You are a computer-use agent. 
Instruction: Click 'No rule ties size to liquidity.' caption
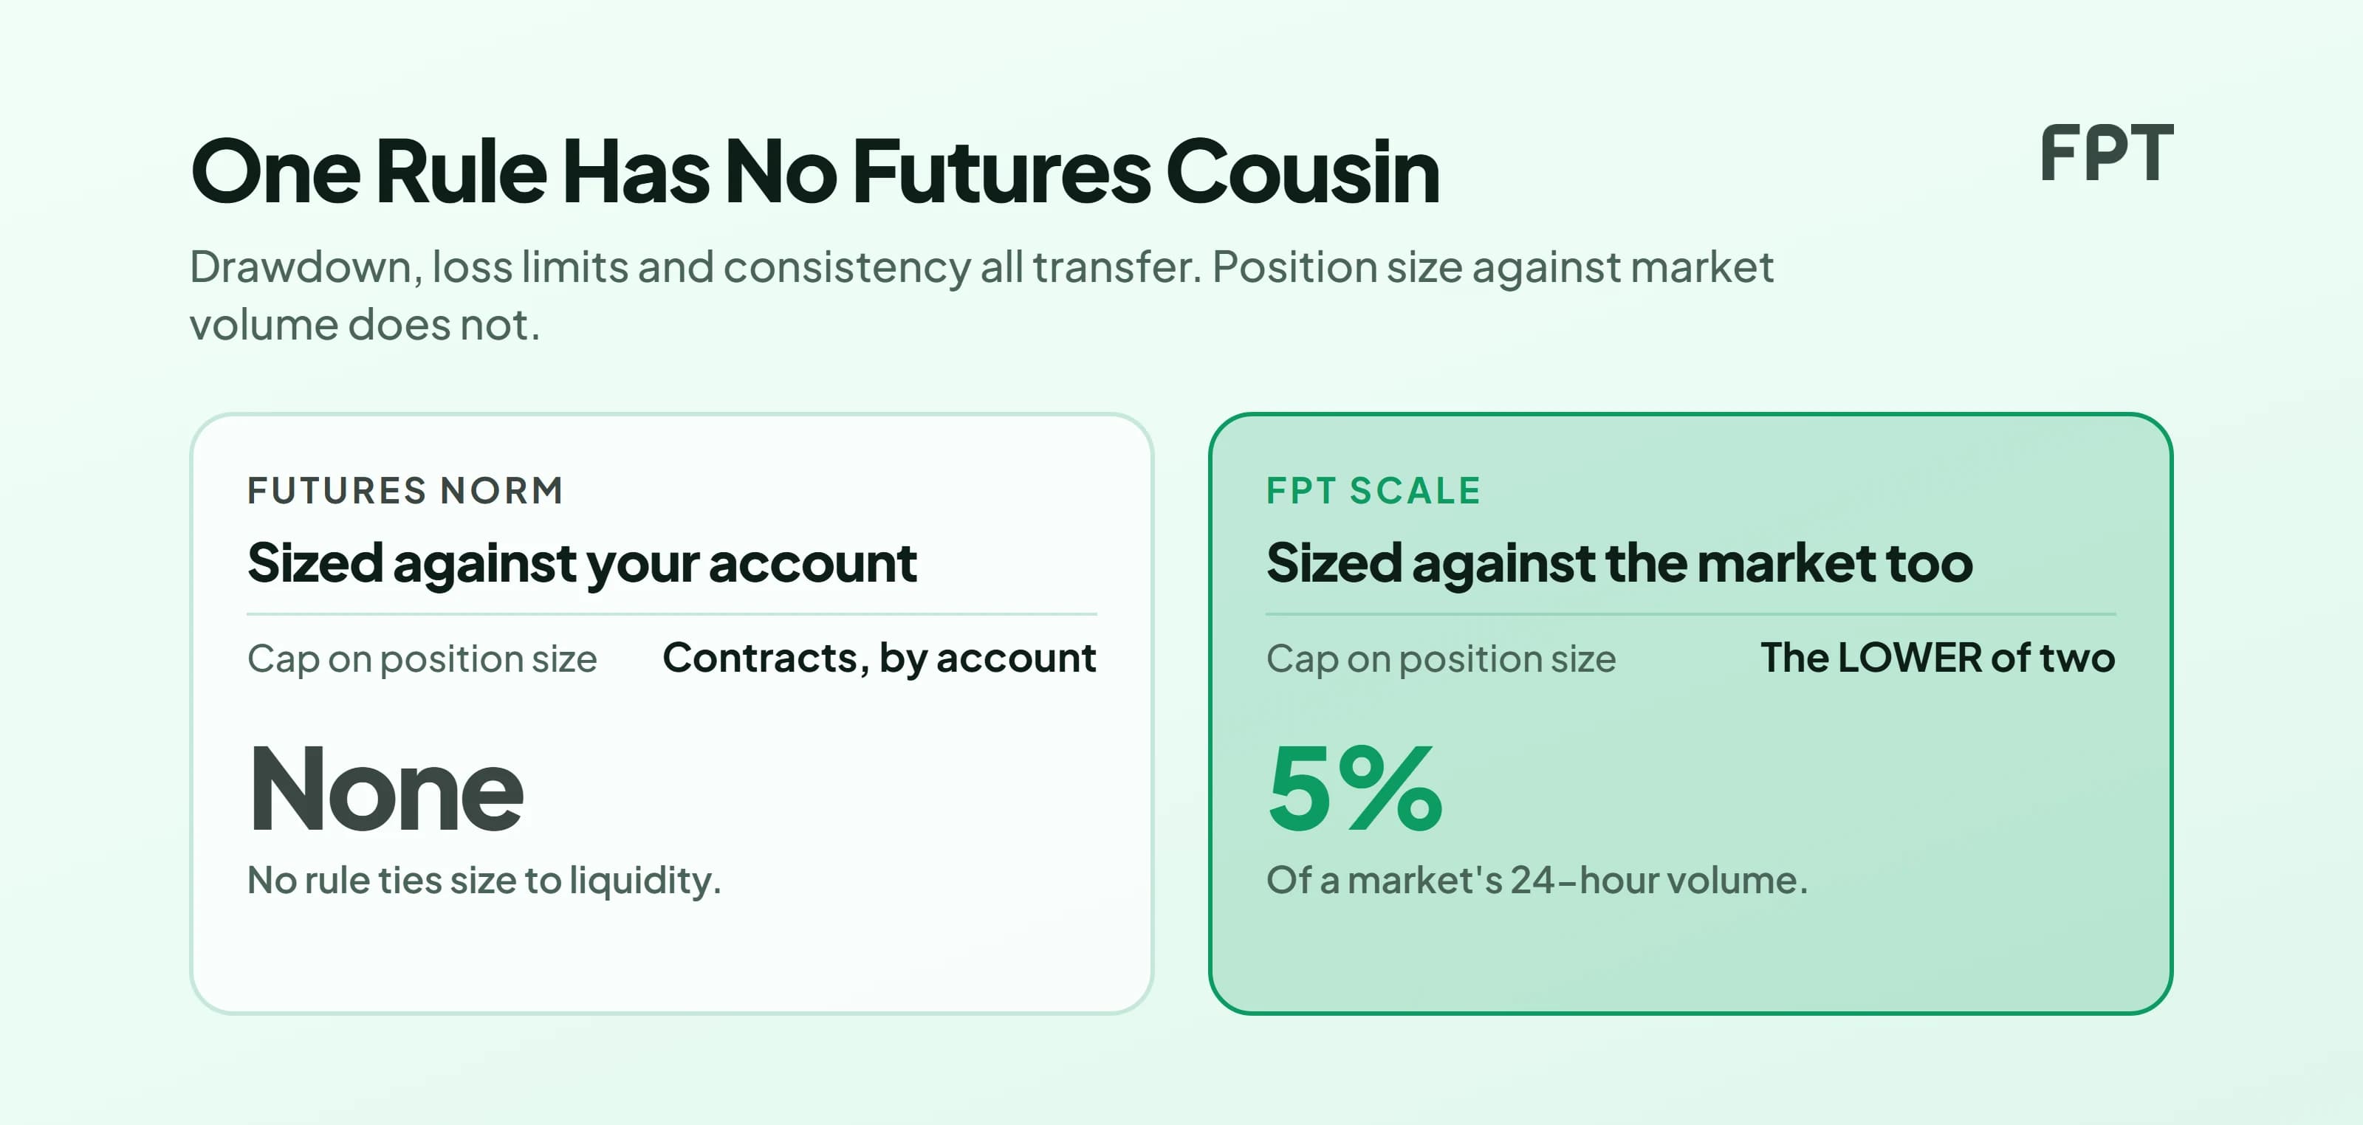point(484,880)
